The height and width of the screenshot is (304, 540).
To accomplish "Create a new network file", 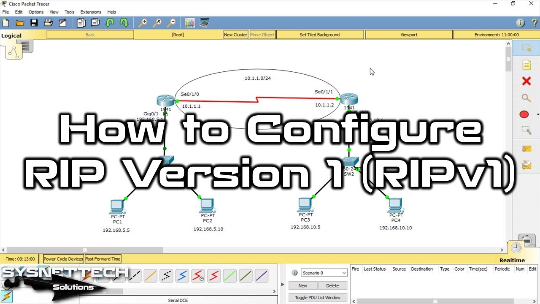I will (x=5, y=23).
